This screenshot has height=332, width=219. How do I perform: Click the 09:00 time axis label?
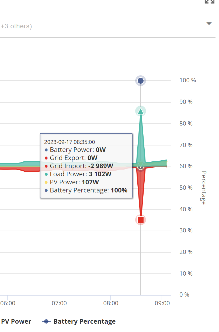pyautogui.click(x=162, y=303)
